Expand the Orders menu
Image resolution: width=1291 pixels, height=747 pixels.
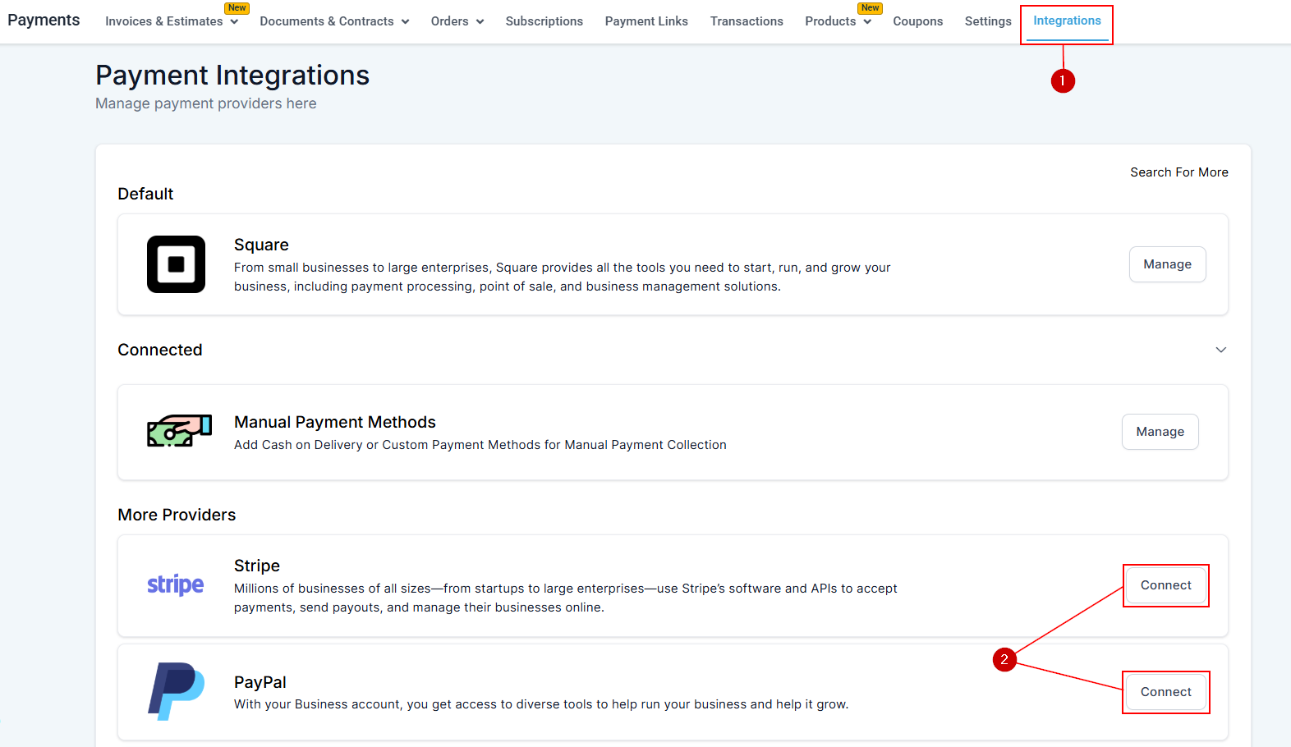point(457,21)
